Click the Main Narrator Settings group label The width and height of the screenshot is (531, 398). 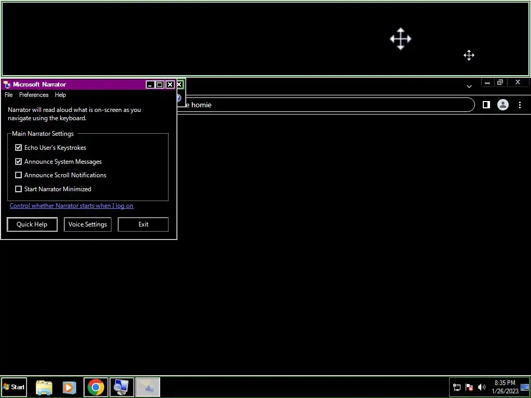coord(43,134)
